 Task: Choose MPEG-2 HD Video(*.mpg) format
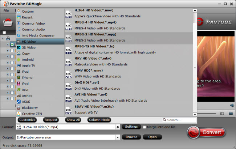(x=129, y=38)
